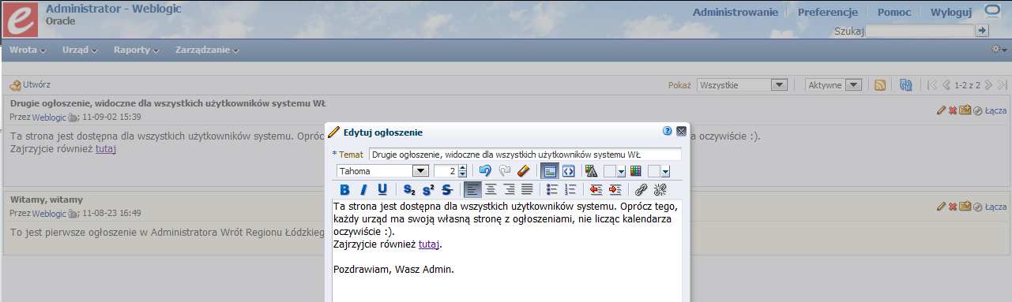The width and height of the screenshot is (1012, 302).
Task: Increase font size with stepper
Action: coord(463,167)
